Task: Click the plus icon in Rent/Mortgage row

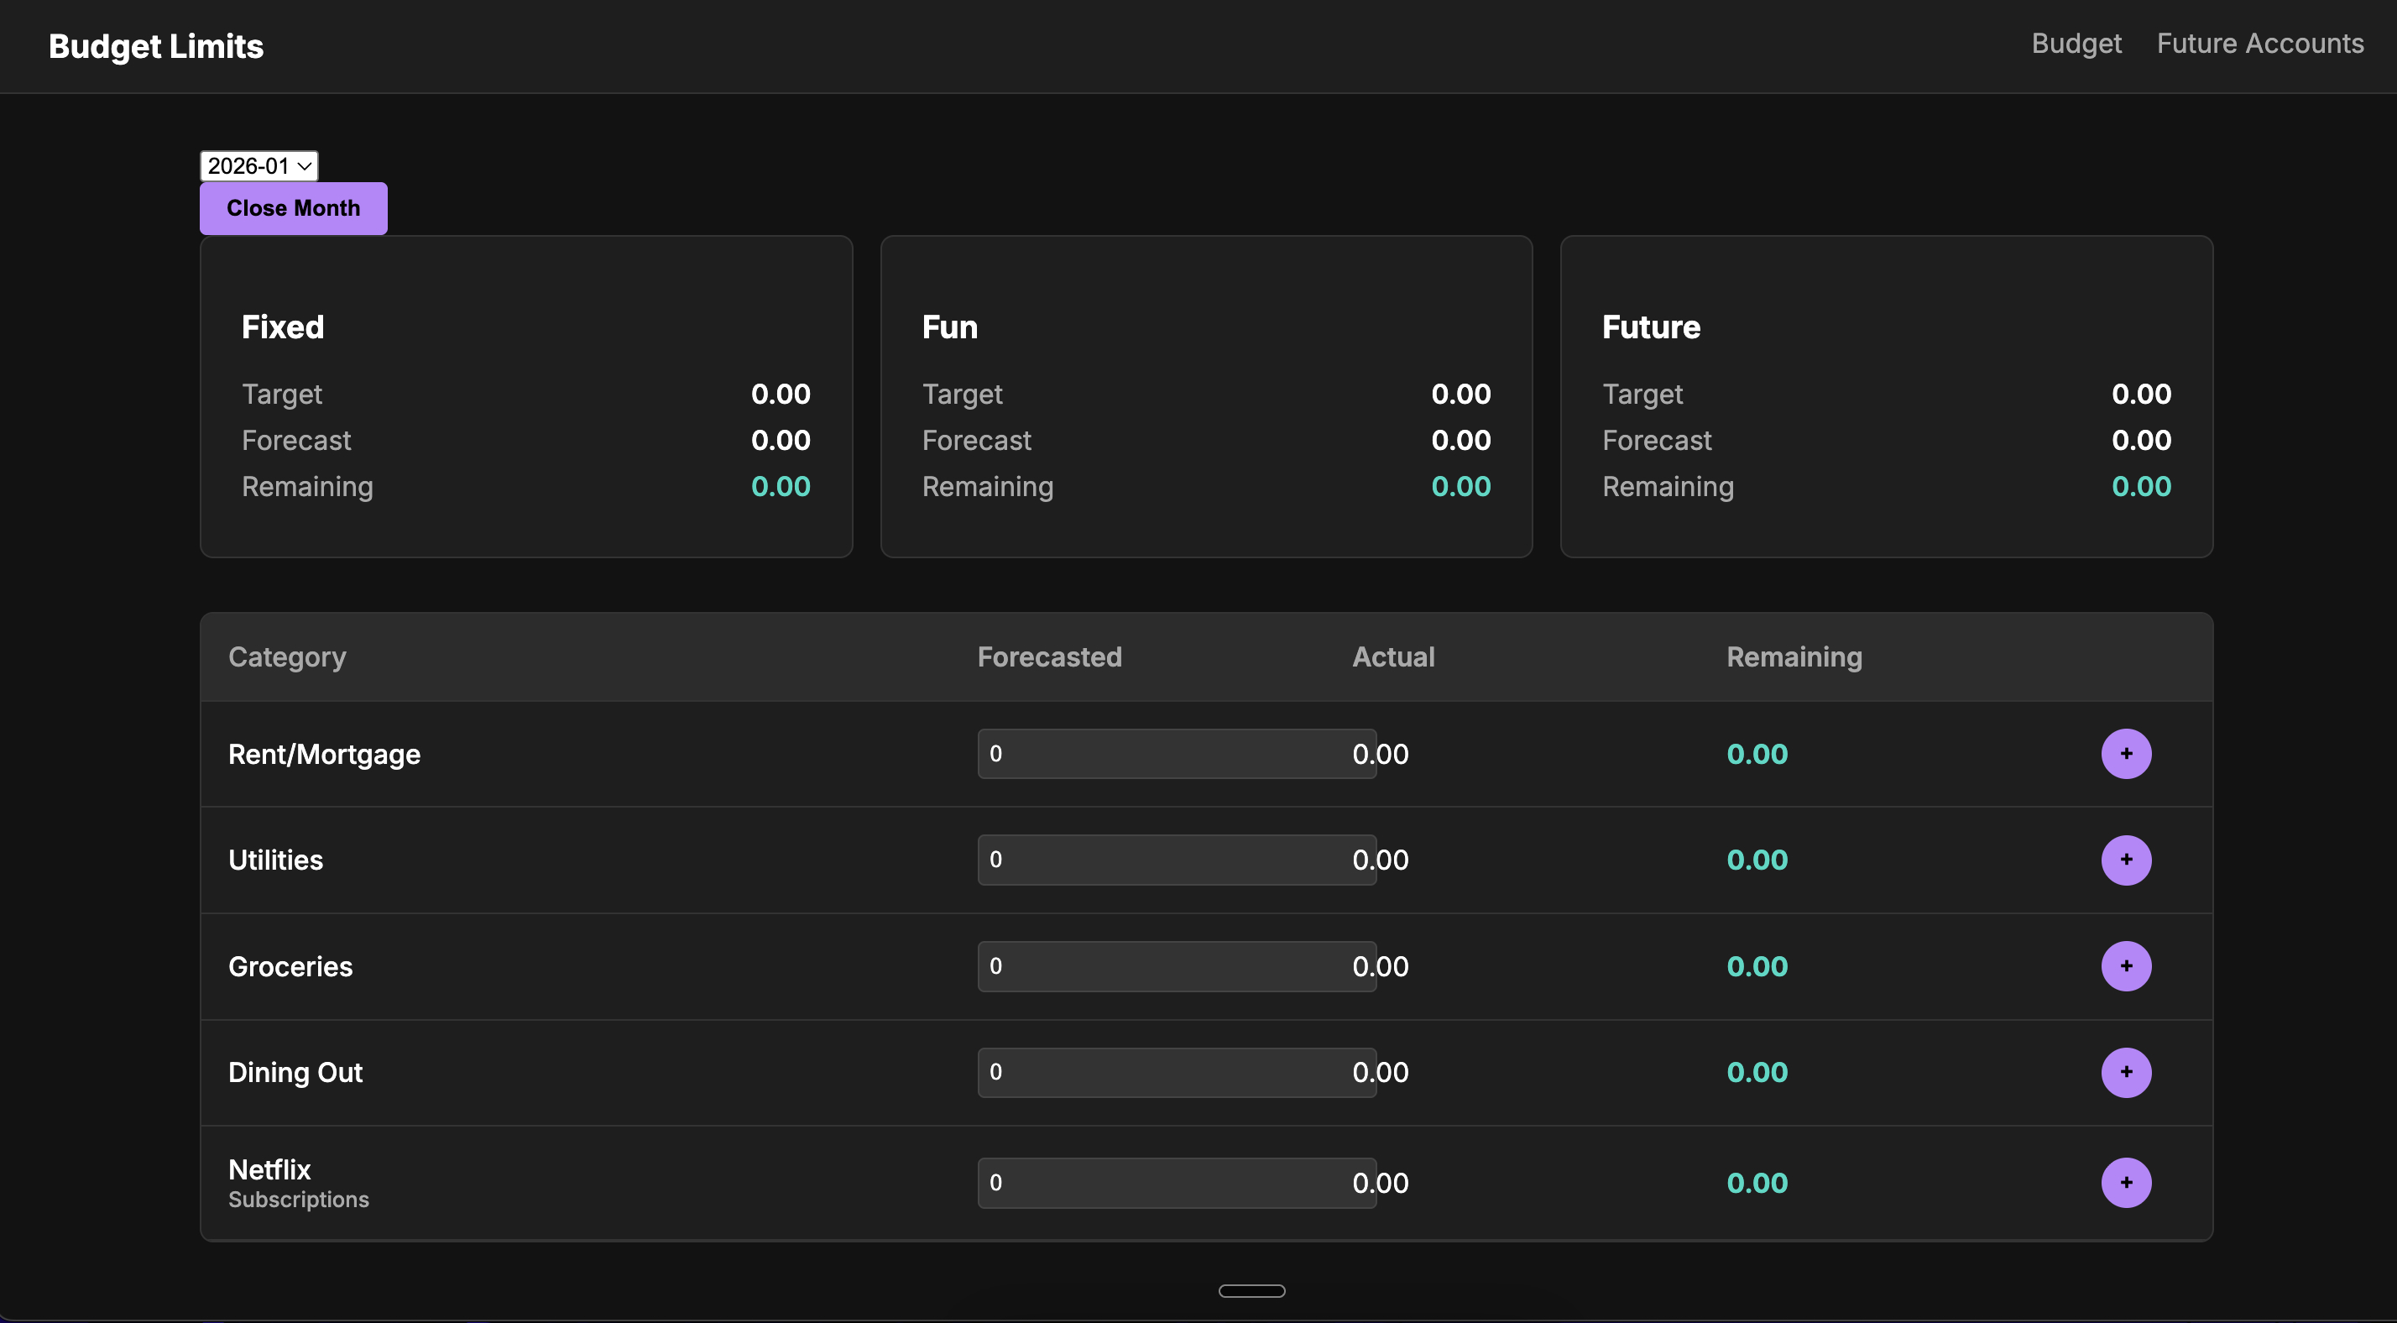Action: [2125, 753]
